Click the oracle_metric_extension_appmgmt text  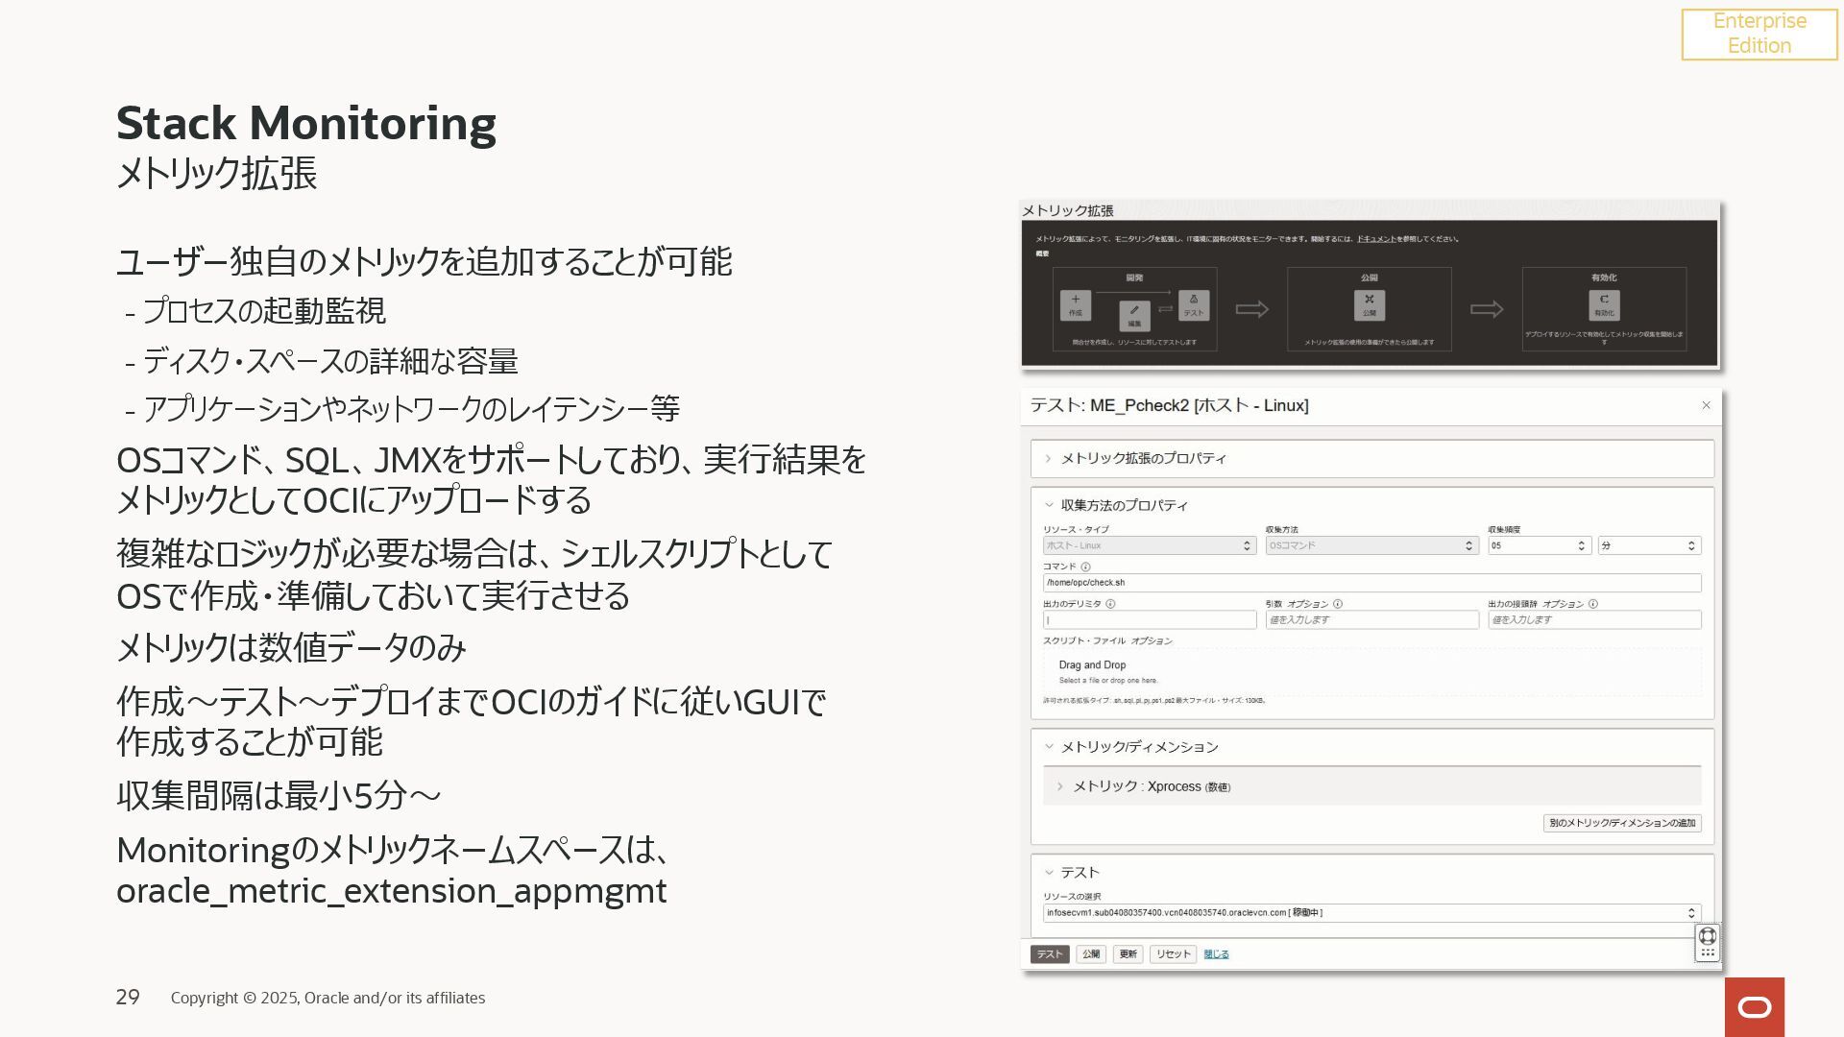(391, 891)
